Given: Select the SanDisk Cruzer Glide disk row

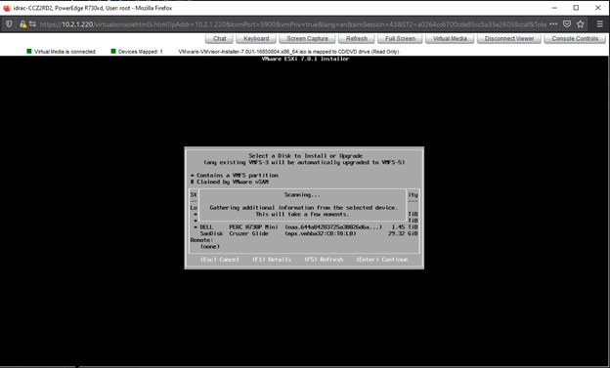Looking at the screenshot, I should point(305,233).
